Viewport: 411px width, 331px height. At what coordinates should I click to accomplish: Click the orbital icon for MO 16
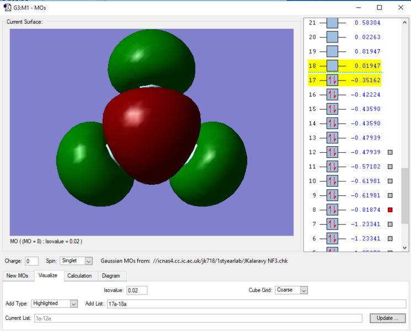(x=332, y=95)
